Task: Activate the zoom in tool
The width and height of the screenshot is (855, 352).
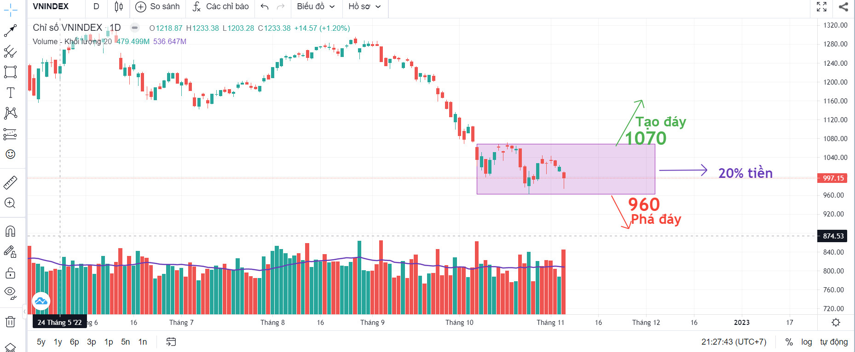Action: (10, 203)
